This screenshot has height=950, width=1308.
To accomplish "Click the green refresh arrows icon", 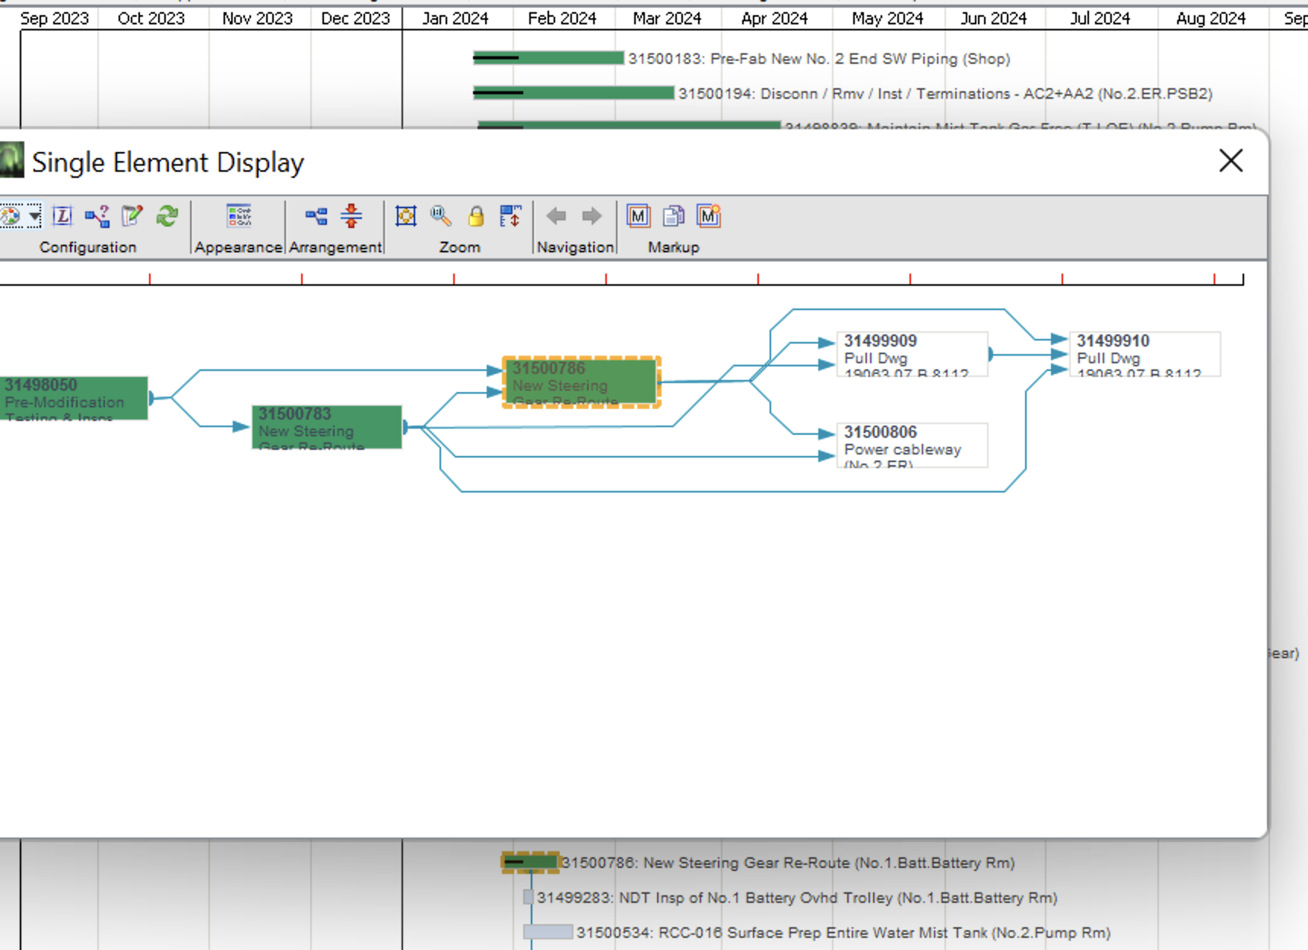I will 167,217.
